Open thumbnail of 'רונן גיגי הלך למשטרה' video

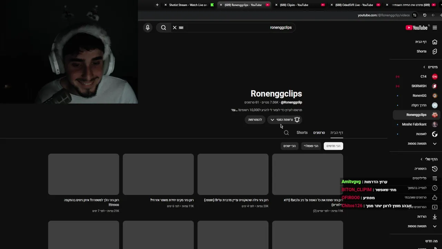click(x=84, y=174)
